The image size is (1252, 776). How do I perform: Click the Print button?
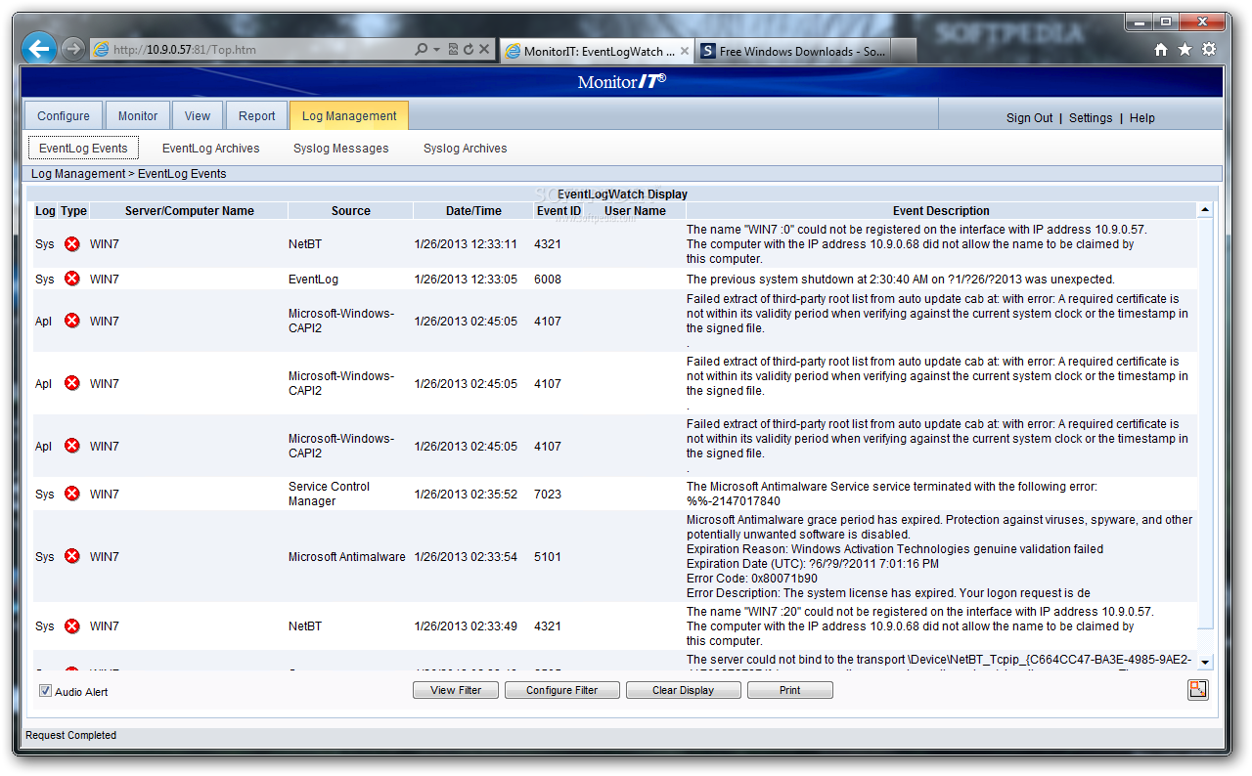click(x=790, y=690)
